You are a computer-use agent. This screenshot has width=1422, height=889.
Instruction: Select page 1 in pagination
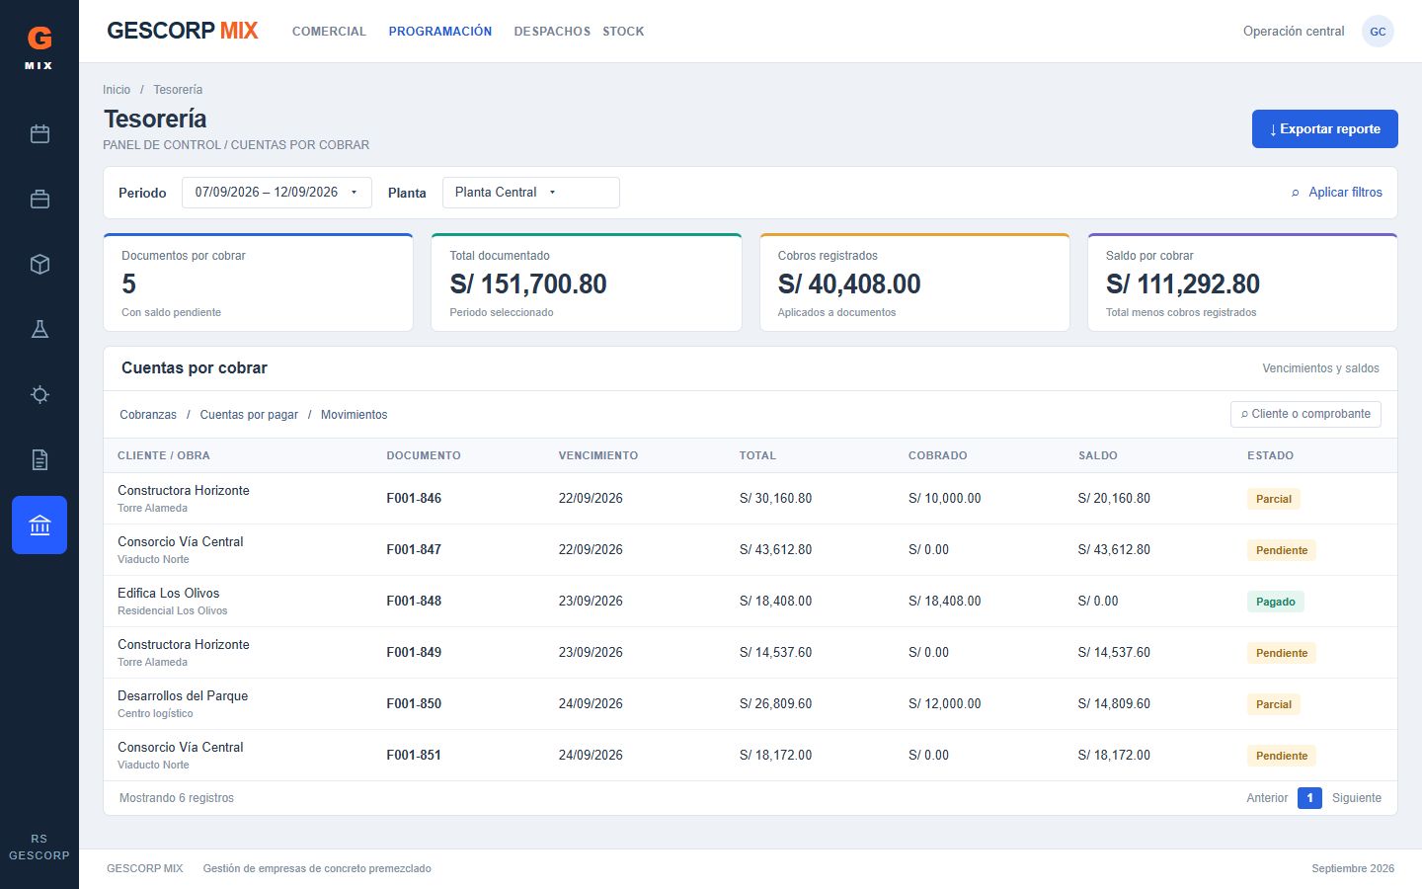(1309, 798)
